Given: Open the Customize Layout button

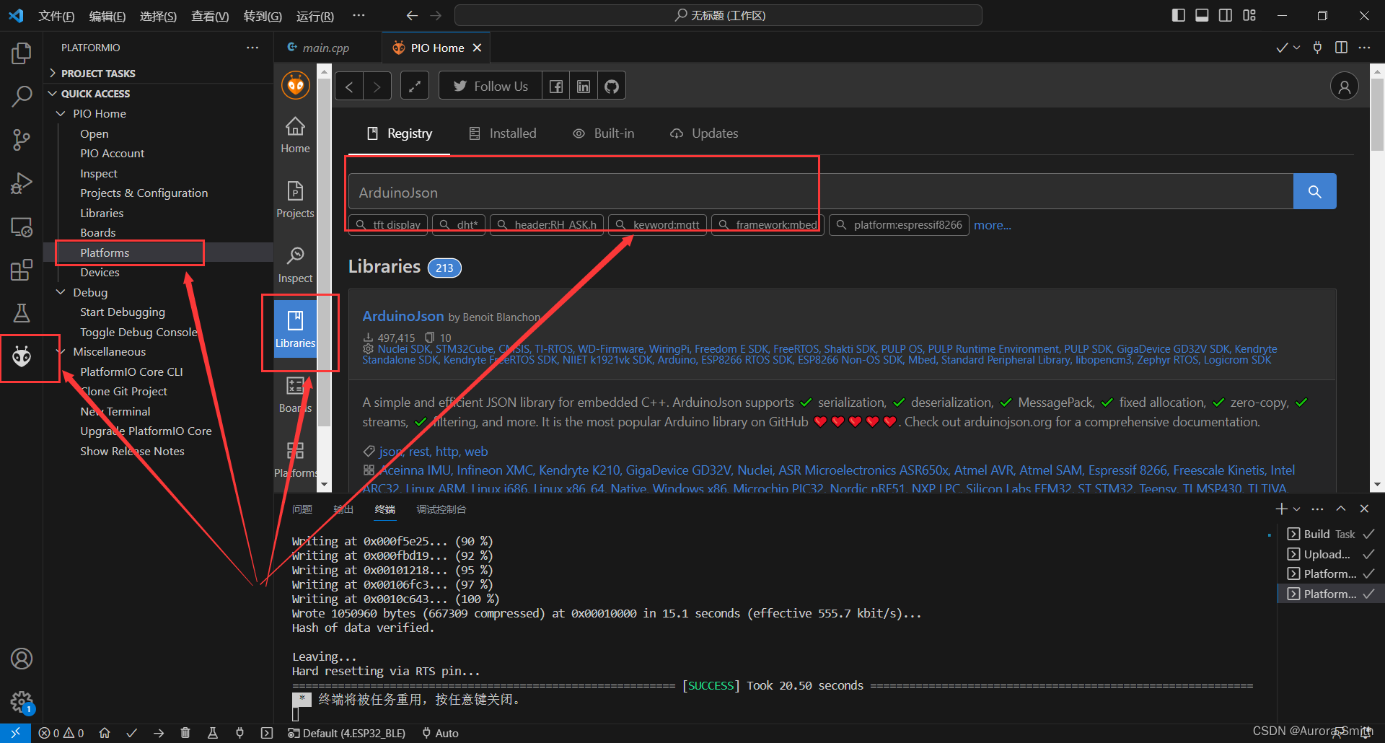Looking at the screenshot, I should (1249, 15).
